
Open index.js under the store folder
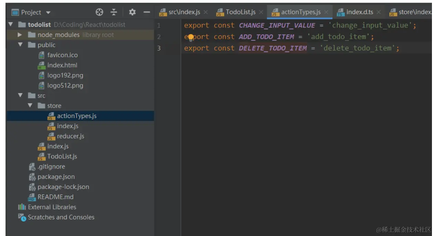pos(68,126)
